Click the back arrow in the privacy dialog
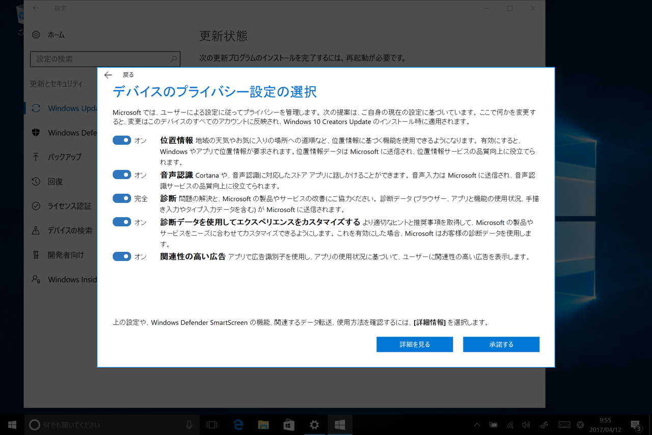 click(107, 74)
